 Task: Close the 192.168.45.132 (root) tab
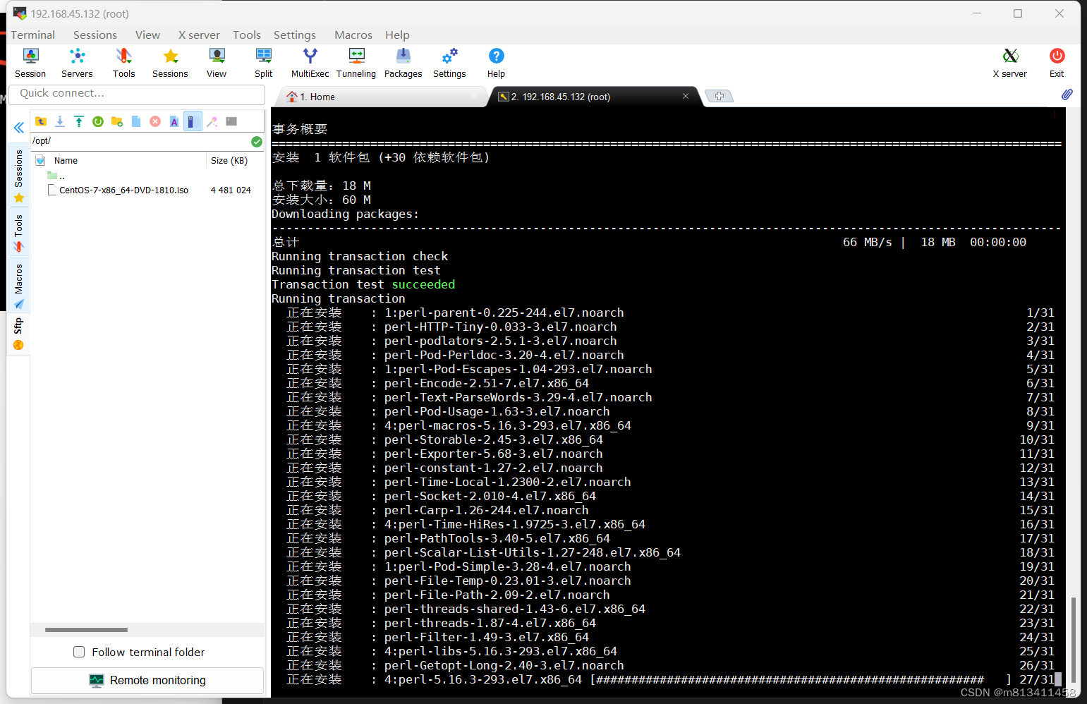coord(686,96)
